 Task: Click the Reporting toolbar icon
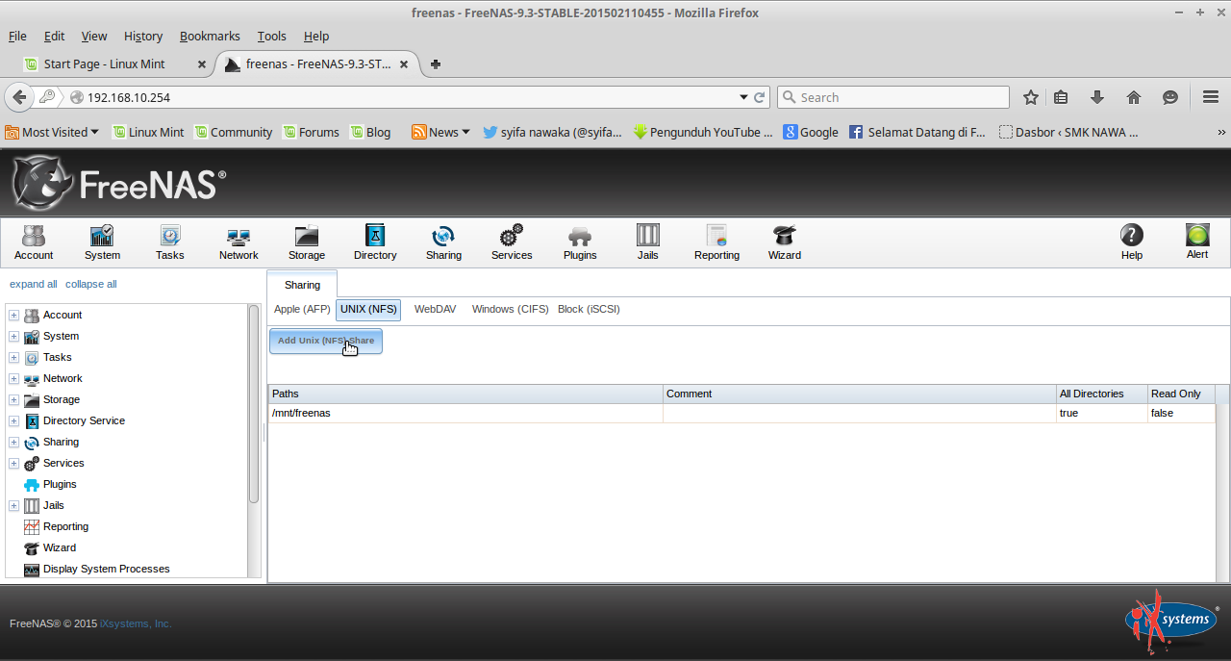coord(716,241)
